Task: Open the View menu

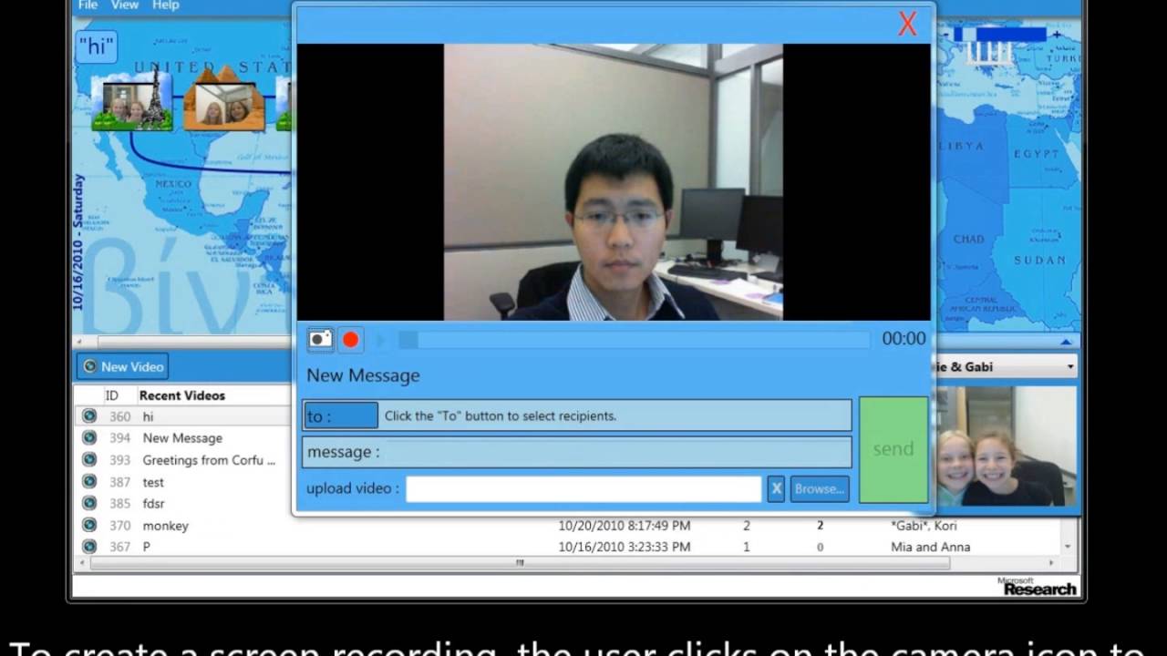Action: click(x=125, y=5)
